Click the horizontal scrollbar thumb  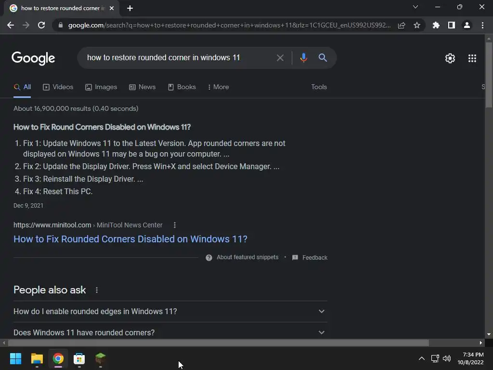218,343
